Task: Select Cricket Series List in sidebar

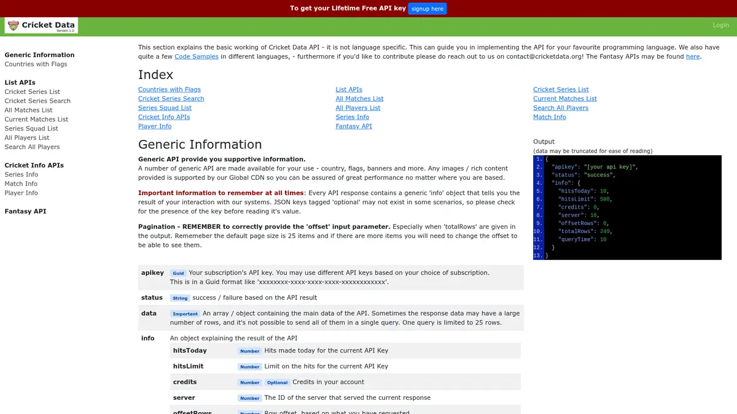Action: click(32, 92)
